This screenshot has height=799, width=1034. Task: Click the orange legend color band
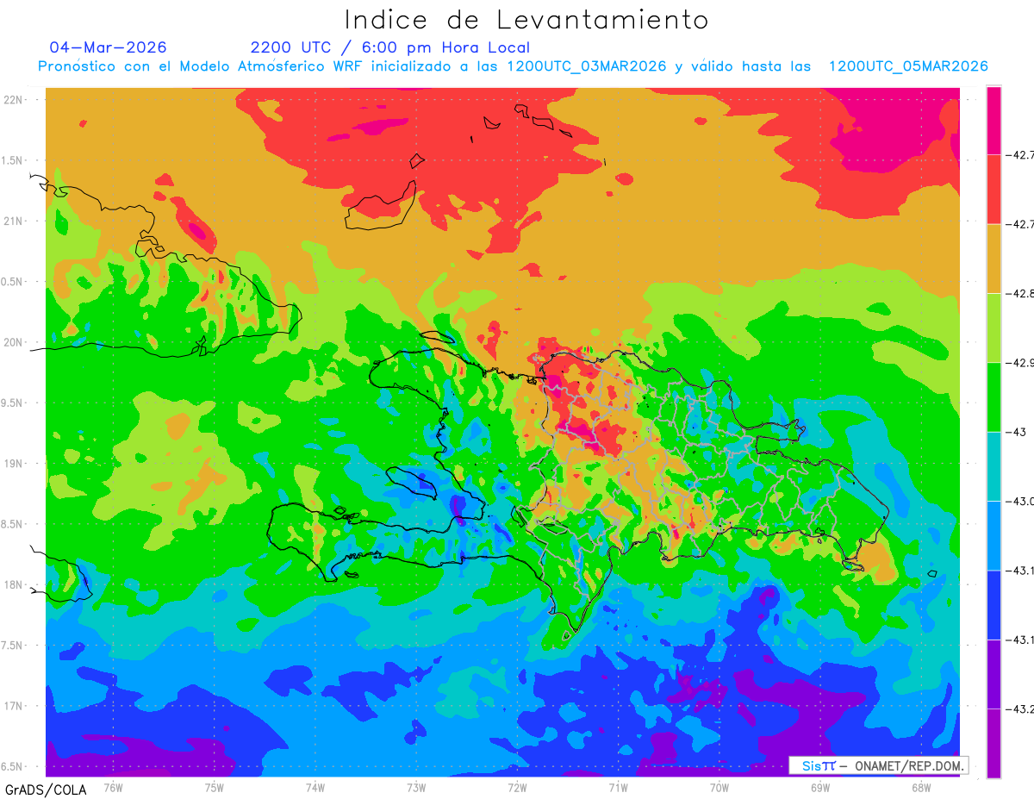(994, 259)
